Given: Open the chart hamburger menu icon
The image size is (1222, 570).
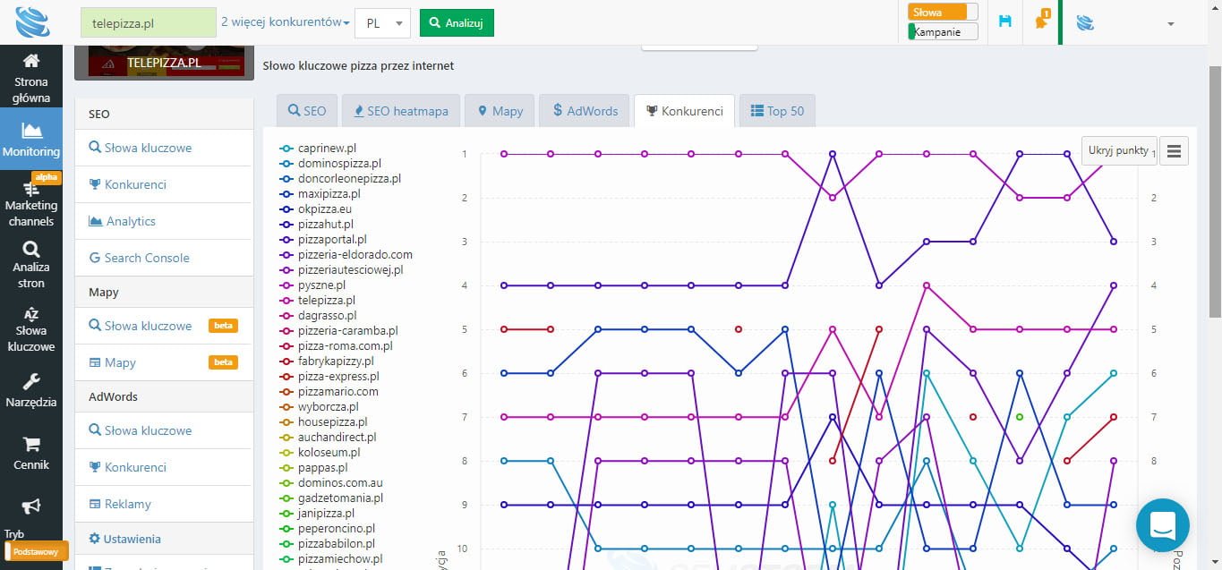Looking at the screenshot, I should pyautogui.click(x=1174, y=151).
